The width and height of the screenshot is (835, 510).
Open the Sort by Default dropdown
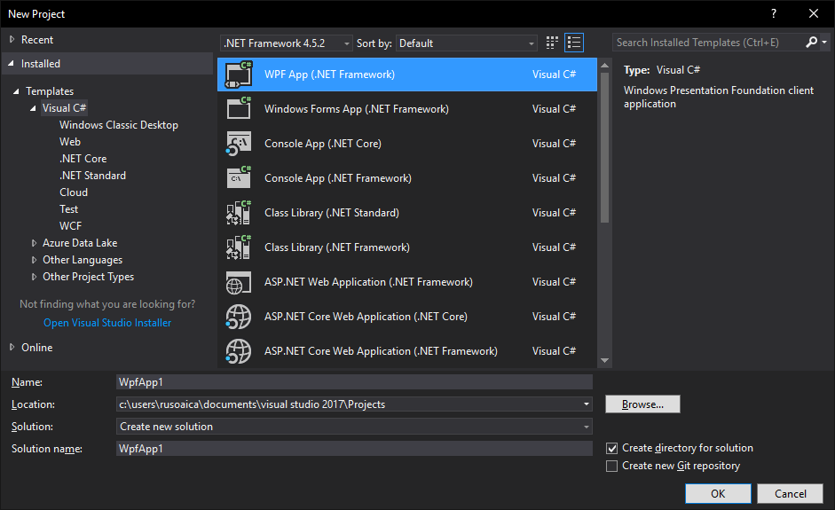click(466, 43)
